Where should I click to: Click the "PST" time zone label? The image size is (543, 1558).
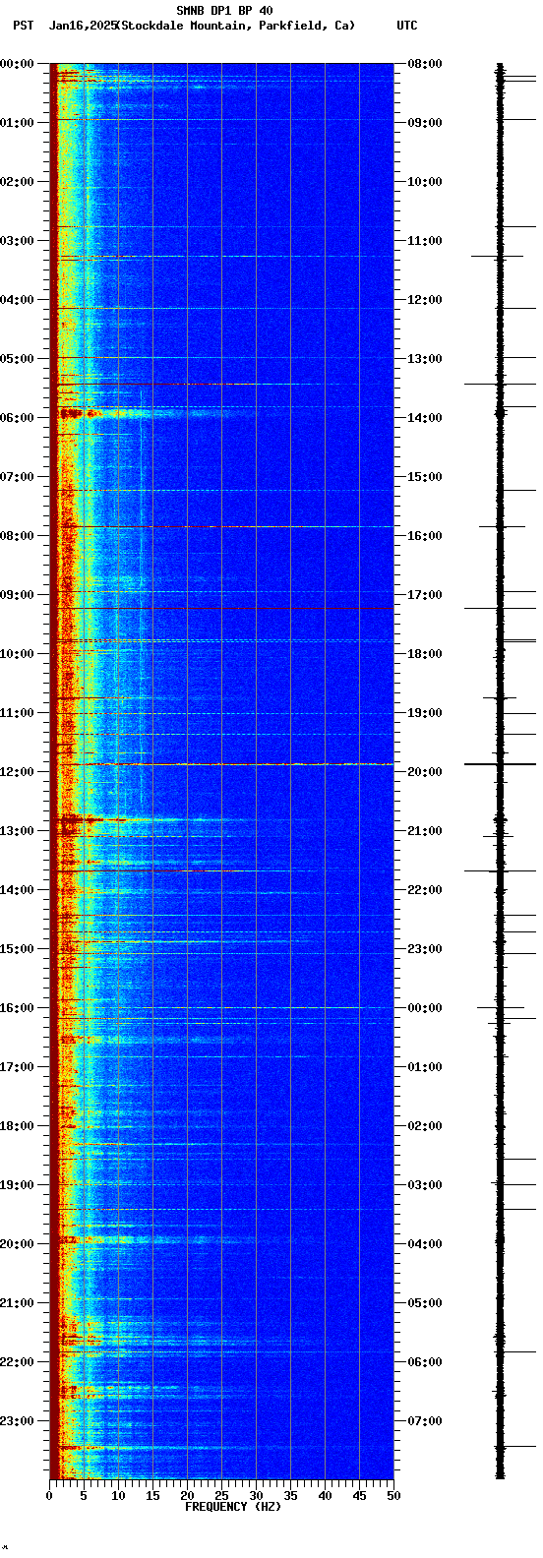point(23,26)
